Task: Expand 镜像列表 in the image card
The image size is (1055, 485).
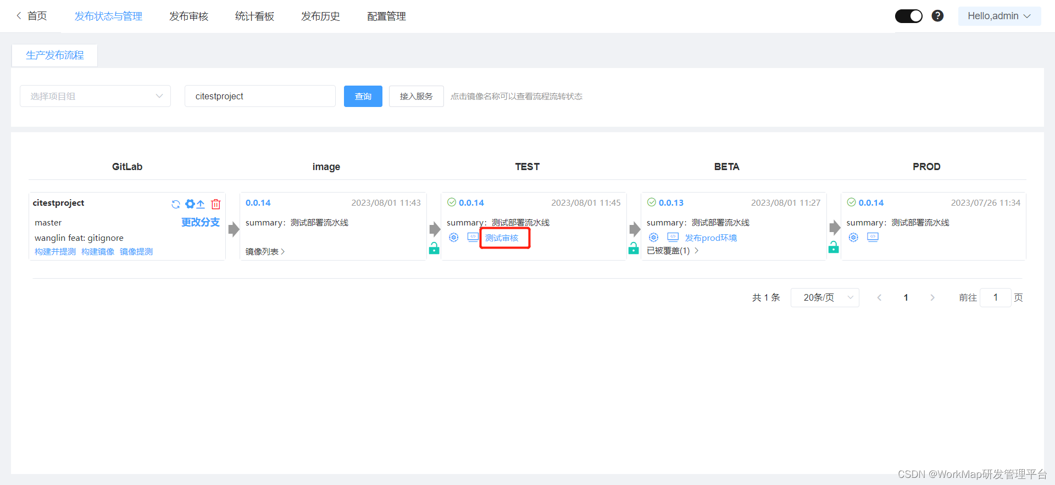Action: pos(265,252)
